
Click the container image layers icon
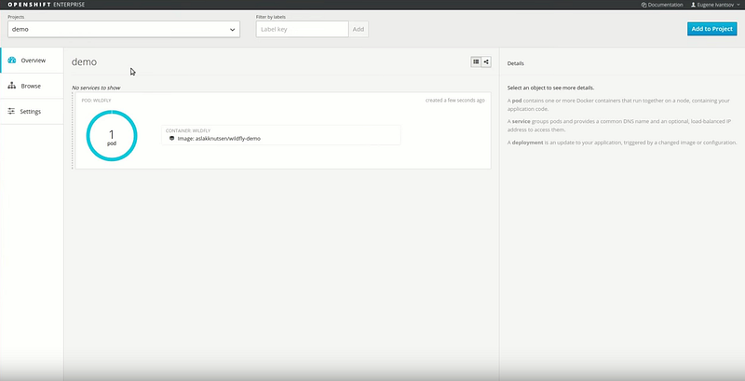172,138
